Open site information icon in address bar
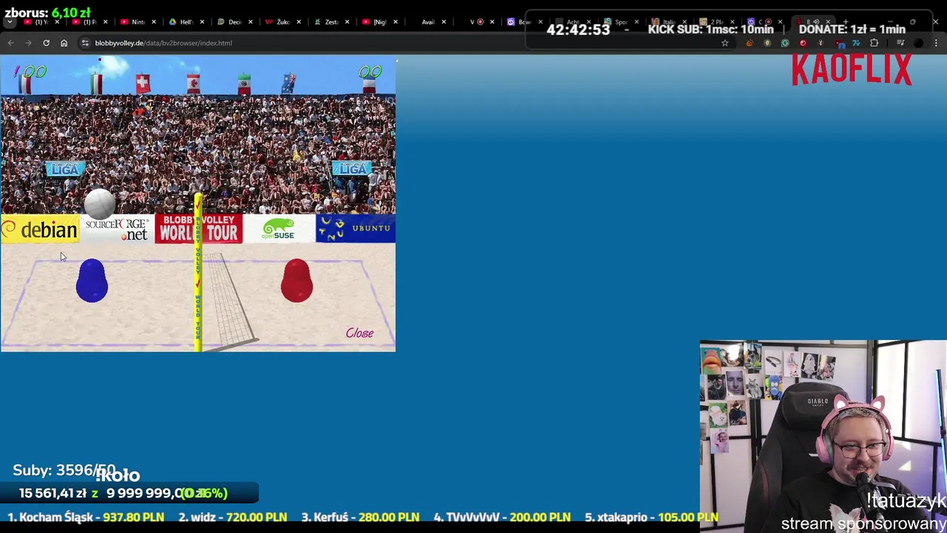This screenshot has width=947, height=533. coord(85,43)
